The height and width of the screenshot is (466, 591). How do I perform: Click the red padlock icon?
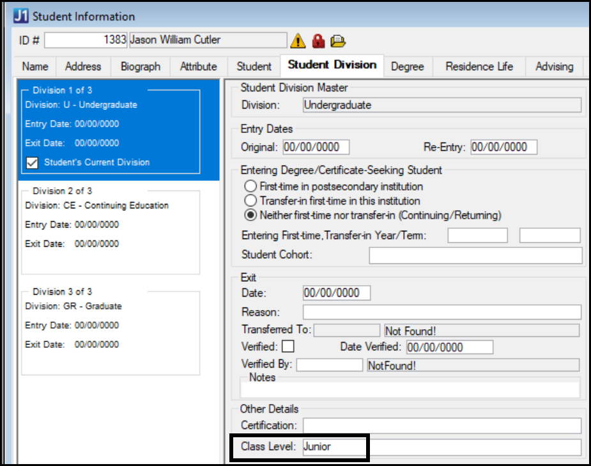(x=318, y=41)
